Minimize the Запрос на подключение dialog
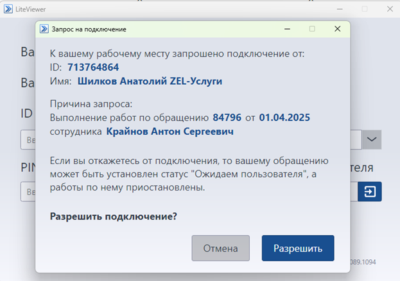Viewport: 400px width, 281px height. [287, 29]
